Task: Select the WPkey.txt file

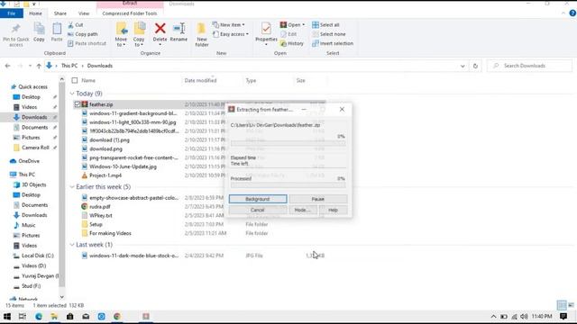Action: point(100,216)
